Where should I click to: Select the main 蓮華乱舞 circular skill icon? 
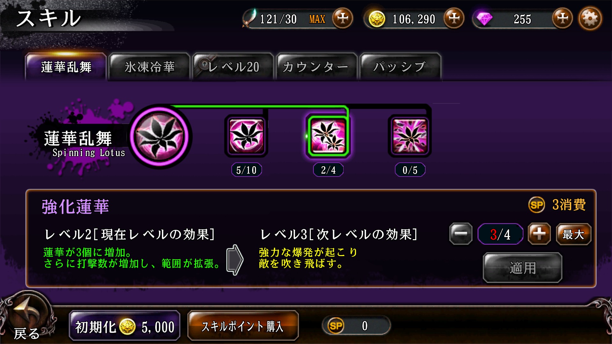coord(160,136)
